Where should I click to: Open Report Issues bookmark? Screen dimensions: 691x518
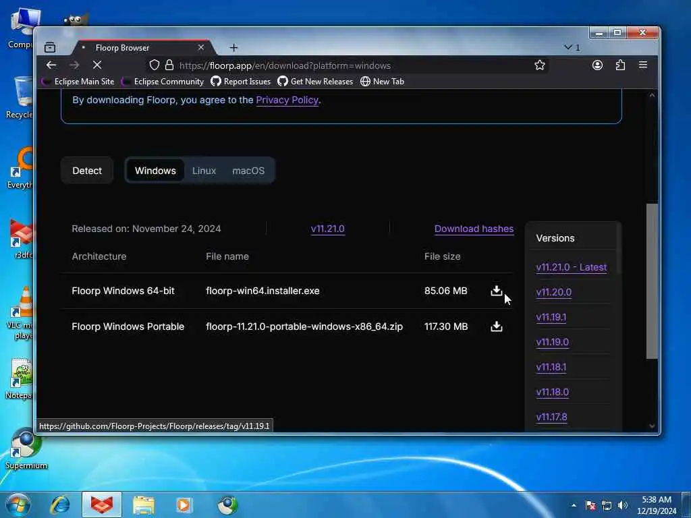(x=241, y=82)
